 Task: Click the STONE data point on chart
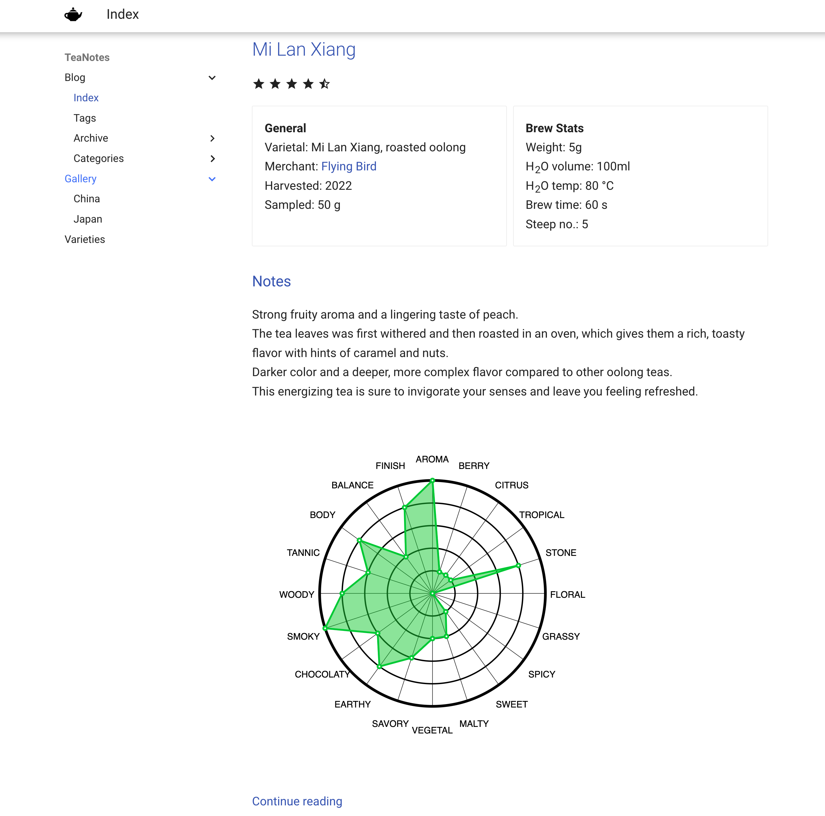coord(518,565)
